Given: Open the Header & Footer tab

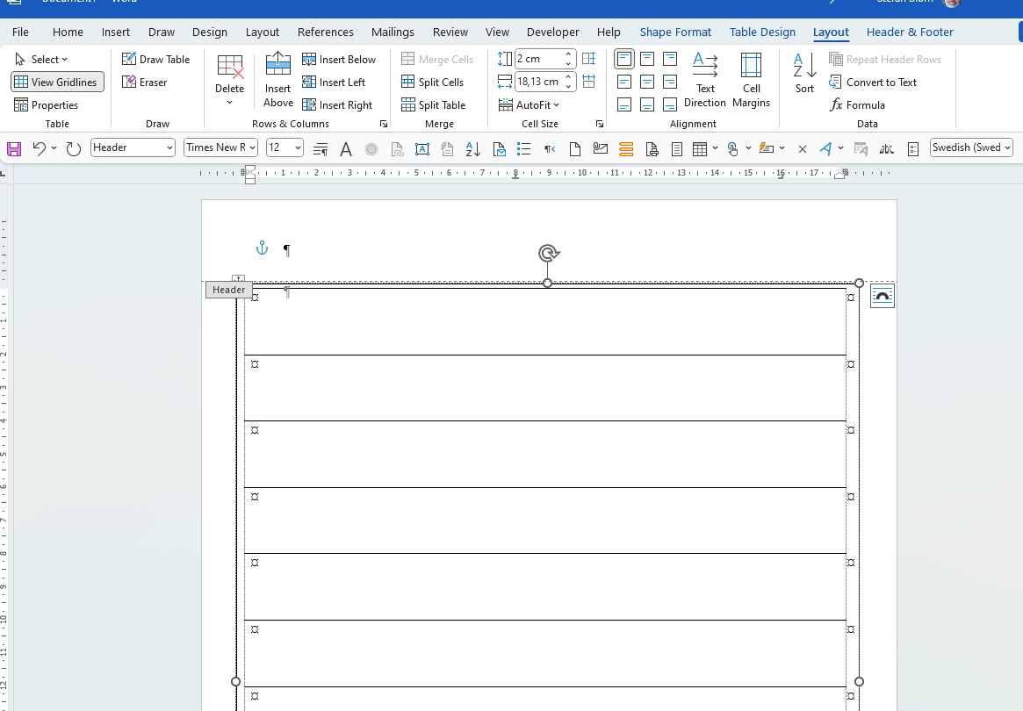Looking at the screenshot, I should pyautogui.click(x=909, y=32).
